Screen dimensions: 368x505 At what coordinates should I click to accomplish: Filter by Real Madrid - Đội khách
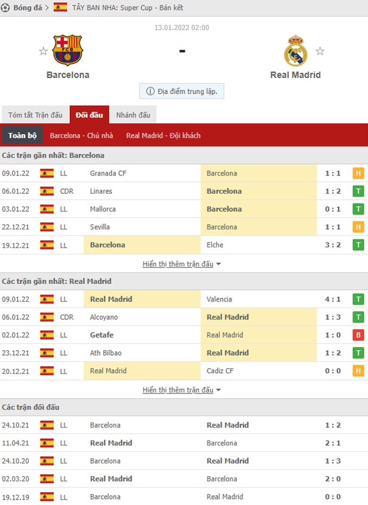point(163,136)
